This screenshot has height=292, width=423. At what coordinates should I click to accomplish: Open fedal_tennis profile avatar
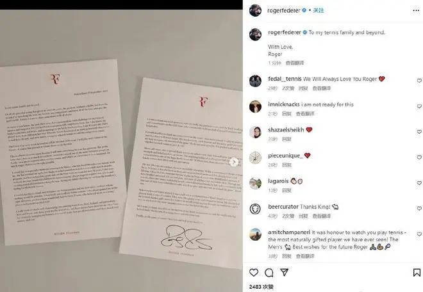pos(255,81)
